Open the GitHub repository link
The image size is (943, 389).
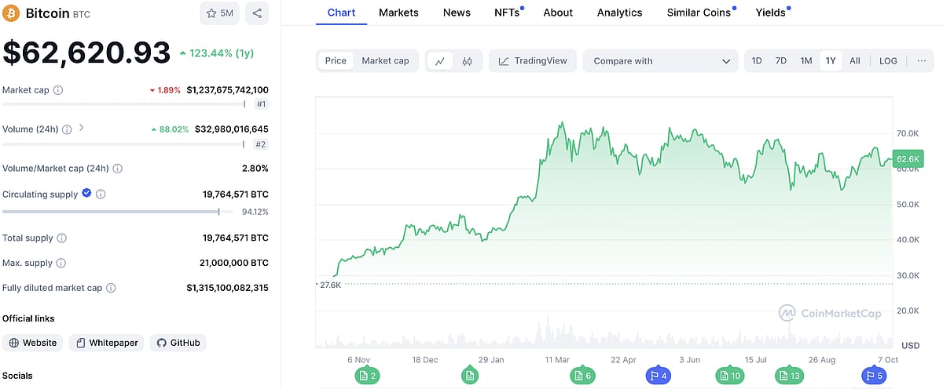point(178,343)
